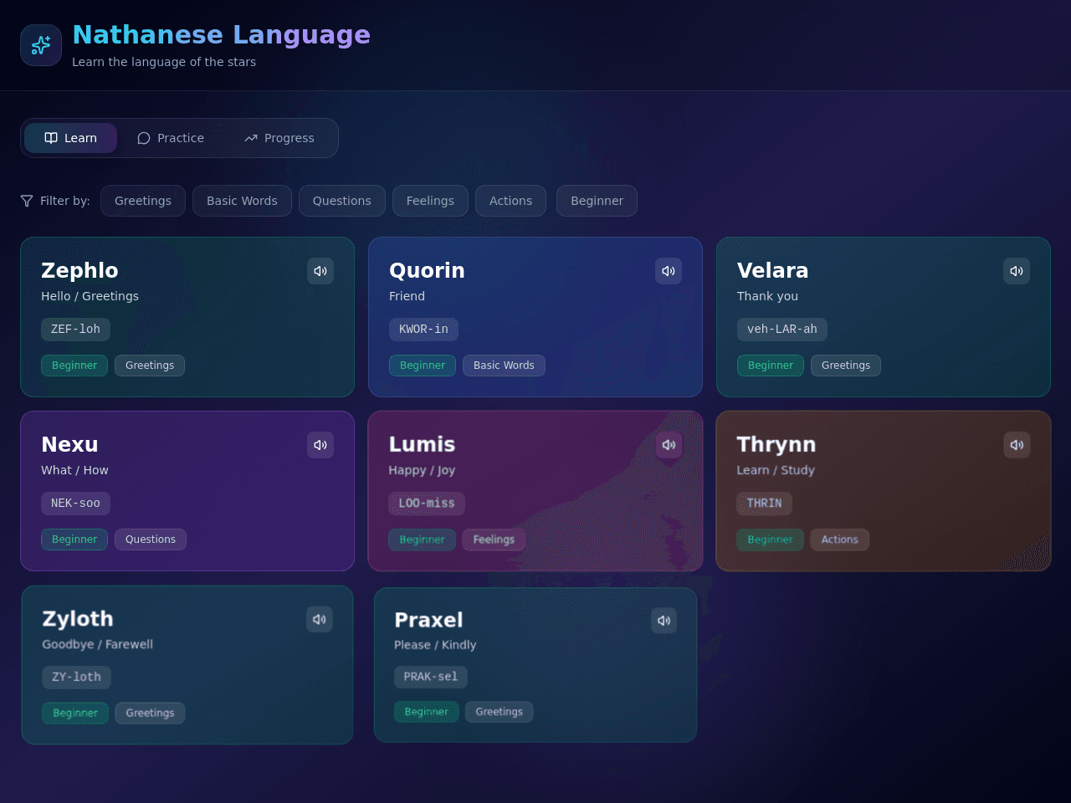Click 'Please / Kindly' translation text
1071x803 pixels.
tap(435, 645)
